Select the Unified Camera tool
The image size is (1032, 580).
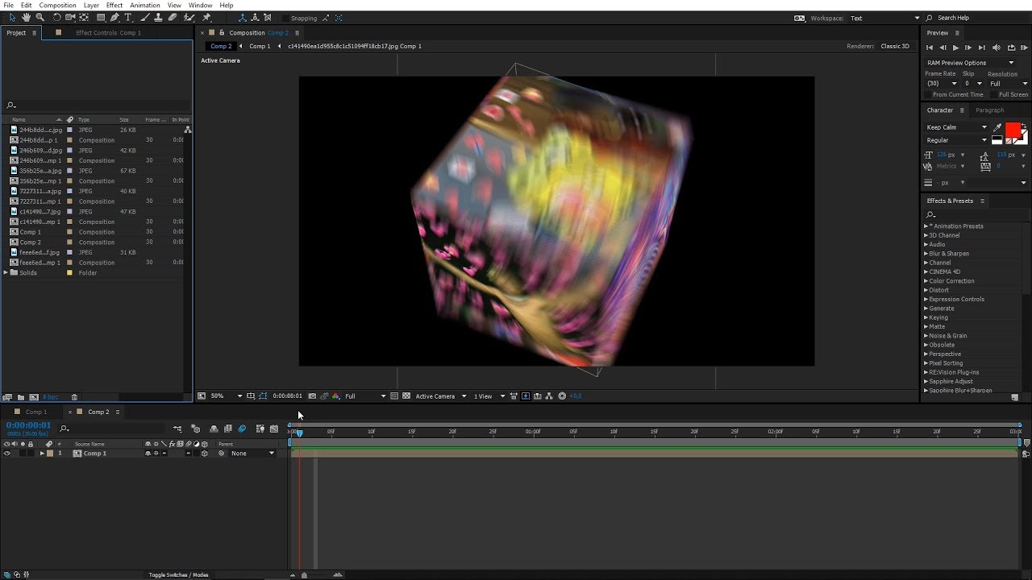(70, 17)
